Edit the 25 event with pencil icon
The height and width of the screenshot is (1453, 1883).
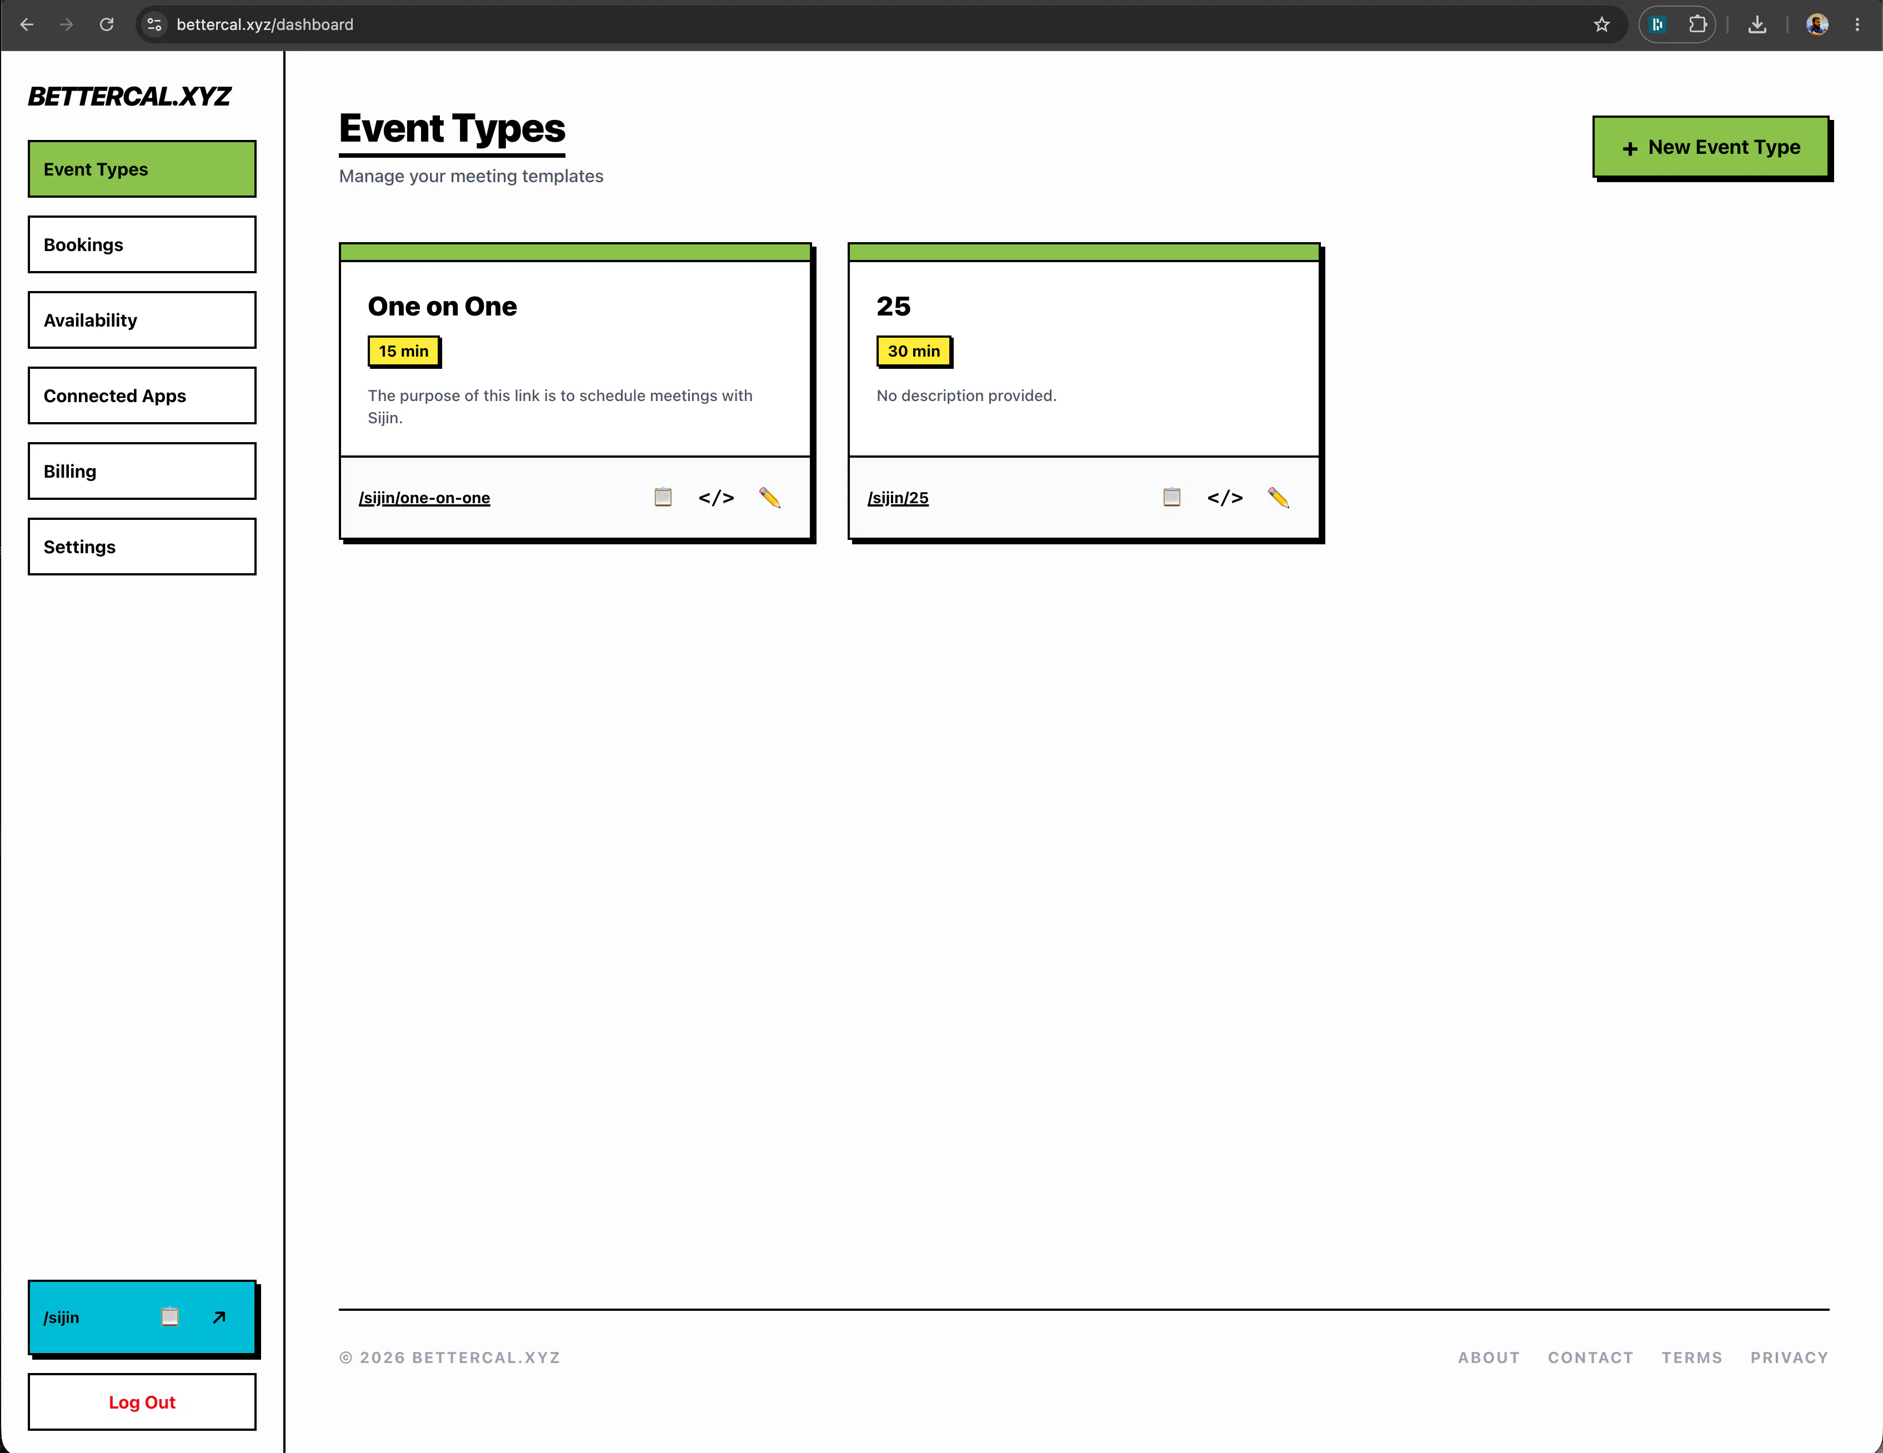[1279, 498]
